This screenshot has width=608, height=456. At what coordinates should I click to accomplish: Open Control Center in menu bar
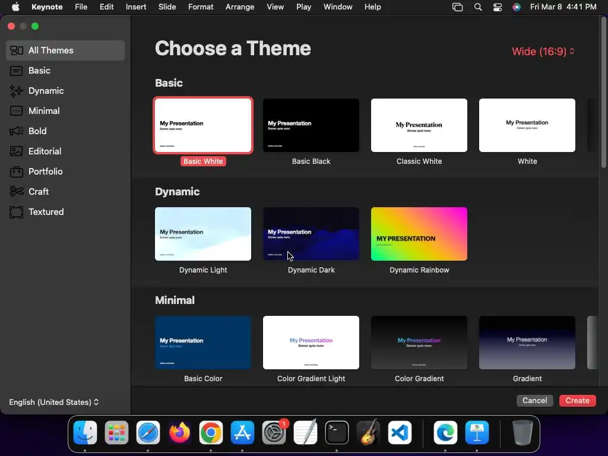click(498, 7)
